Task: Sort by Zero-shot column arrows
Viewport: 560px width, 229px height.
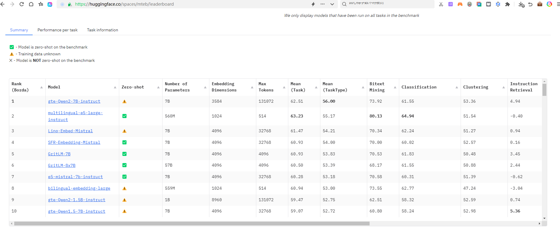Action: (x=158, y=87)
